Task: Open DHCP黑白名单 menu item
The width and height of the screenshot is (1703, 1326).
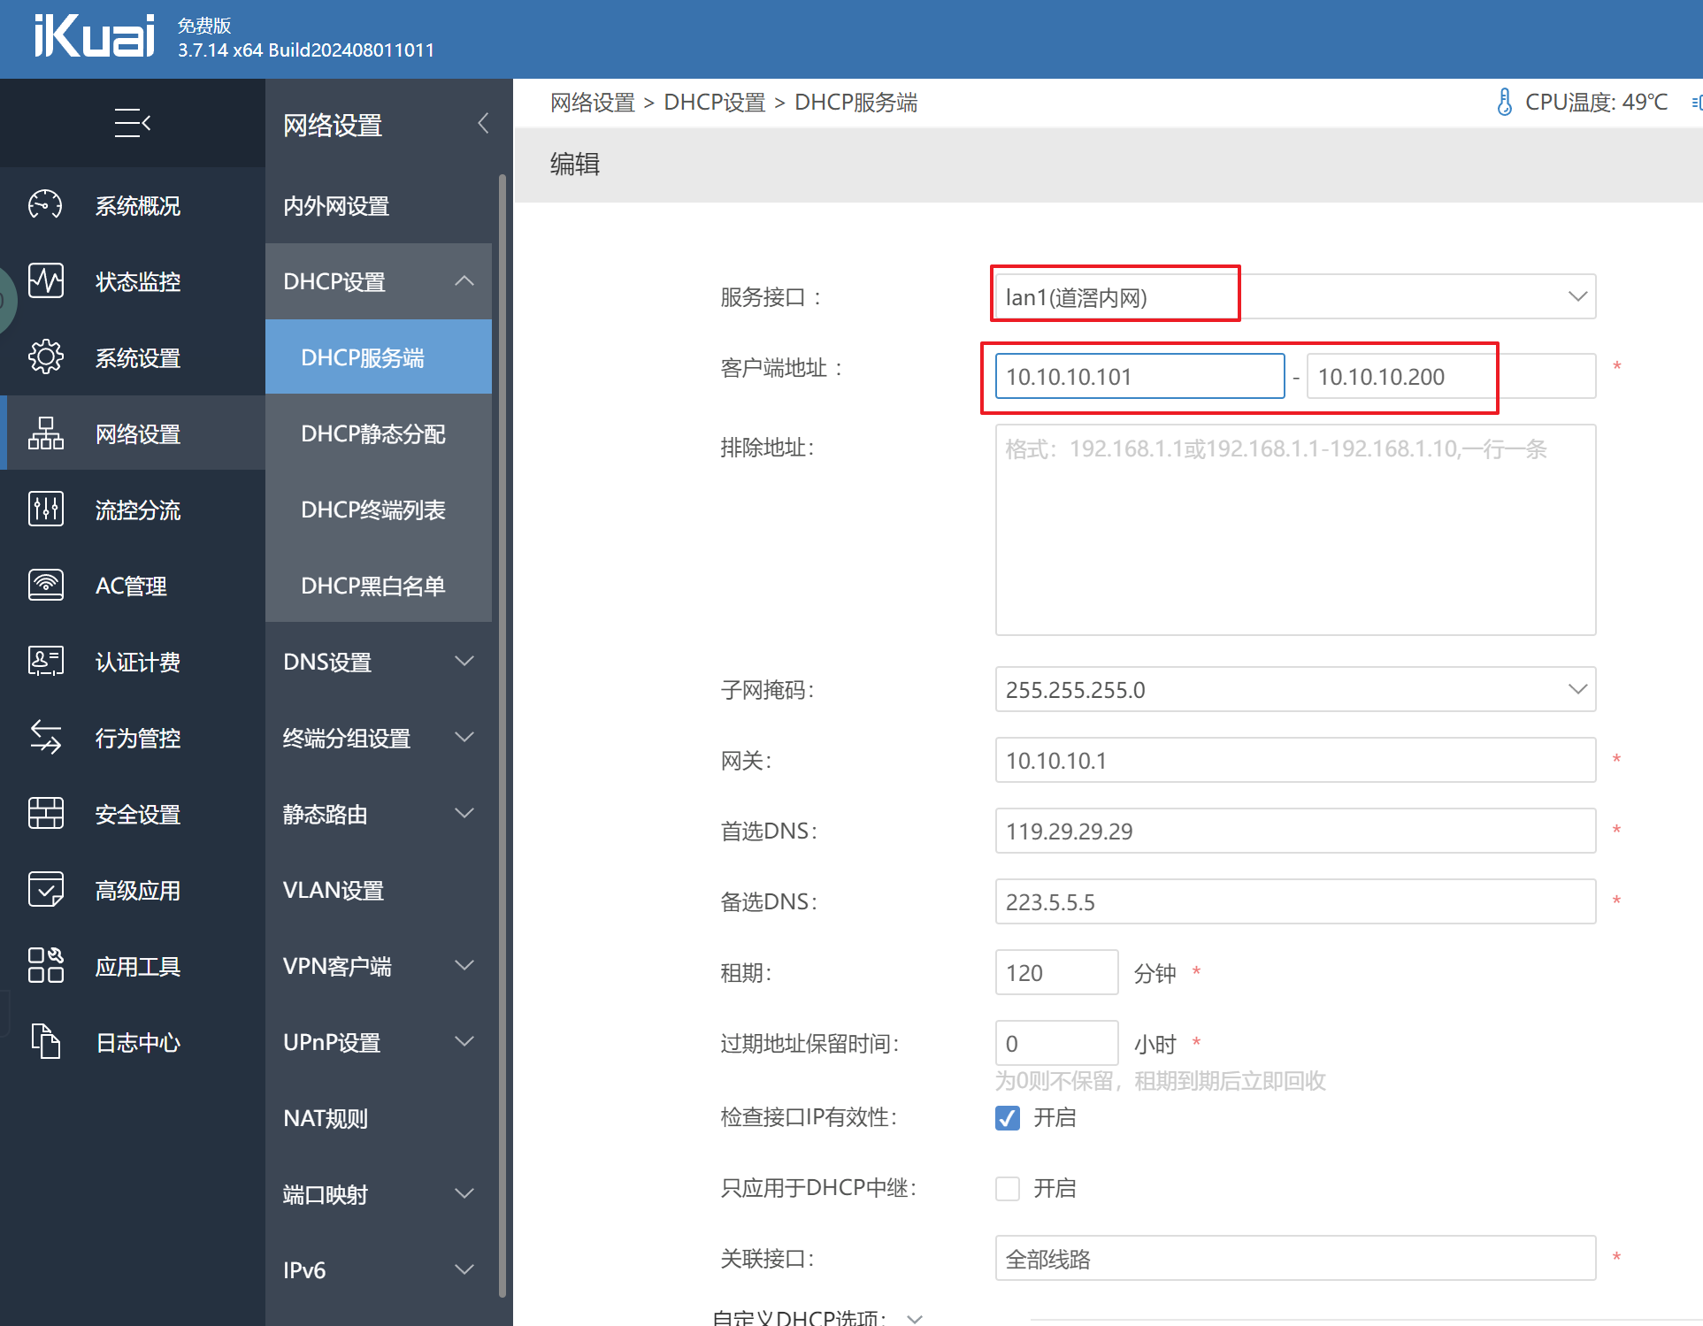Action: 379,586
